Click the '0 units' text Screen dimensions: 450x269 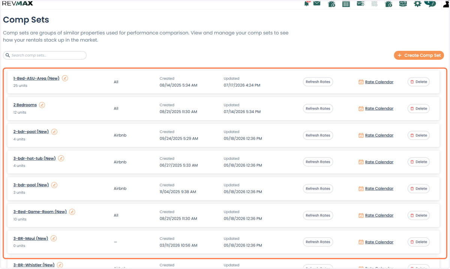click(x=19, y=246)
